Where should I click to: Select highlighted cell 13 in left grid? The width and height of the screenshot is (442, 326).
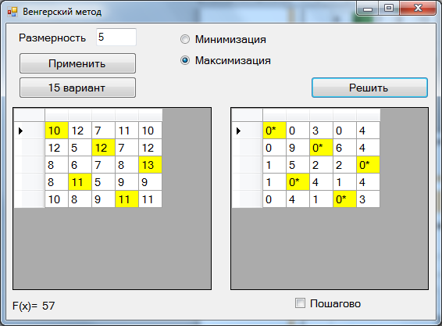tap(150, 165)
